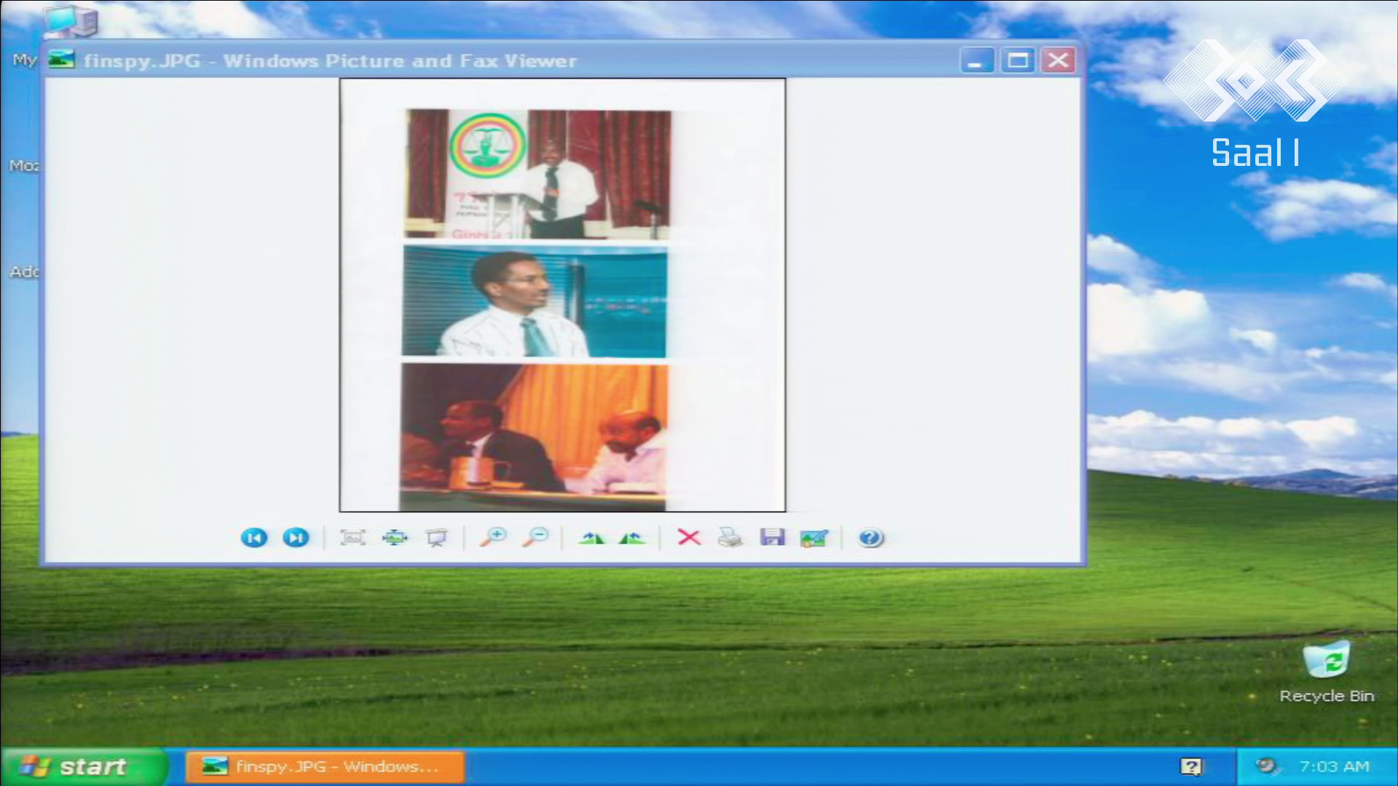
Task: Start the Slide Show
Action: click(436, 538)
